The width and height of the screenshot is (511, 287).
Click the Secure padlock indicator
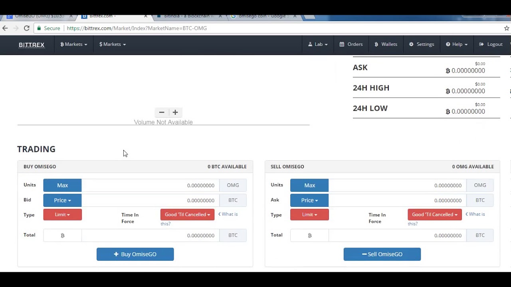click(x=48, y=28)
